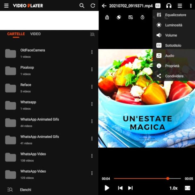Go back from the video player
This screenshot has width=195, height=195.
[104, 6]
